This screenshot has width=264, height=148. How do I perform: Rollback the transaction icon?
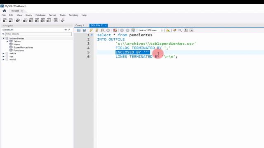[127, 30]
